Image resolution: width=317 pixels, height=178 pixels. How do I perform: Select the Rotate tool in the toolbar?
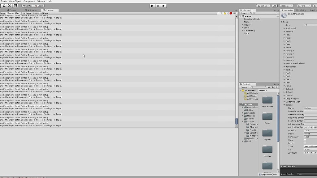pyautogui.click(x=4, y=6)
